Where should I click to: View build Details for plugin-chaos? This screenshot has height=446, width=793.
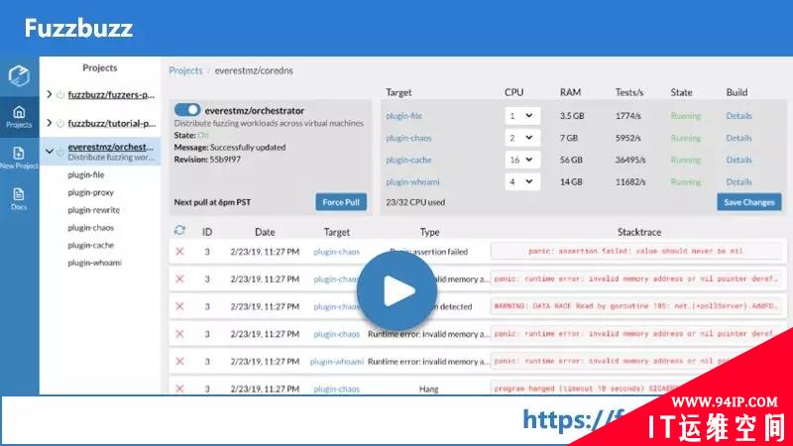point(738,138)
